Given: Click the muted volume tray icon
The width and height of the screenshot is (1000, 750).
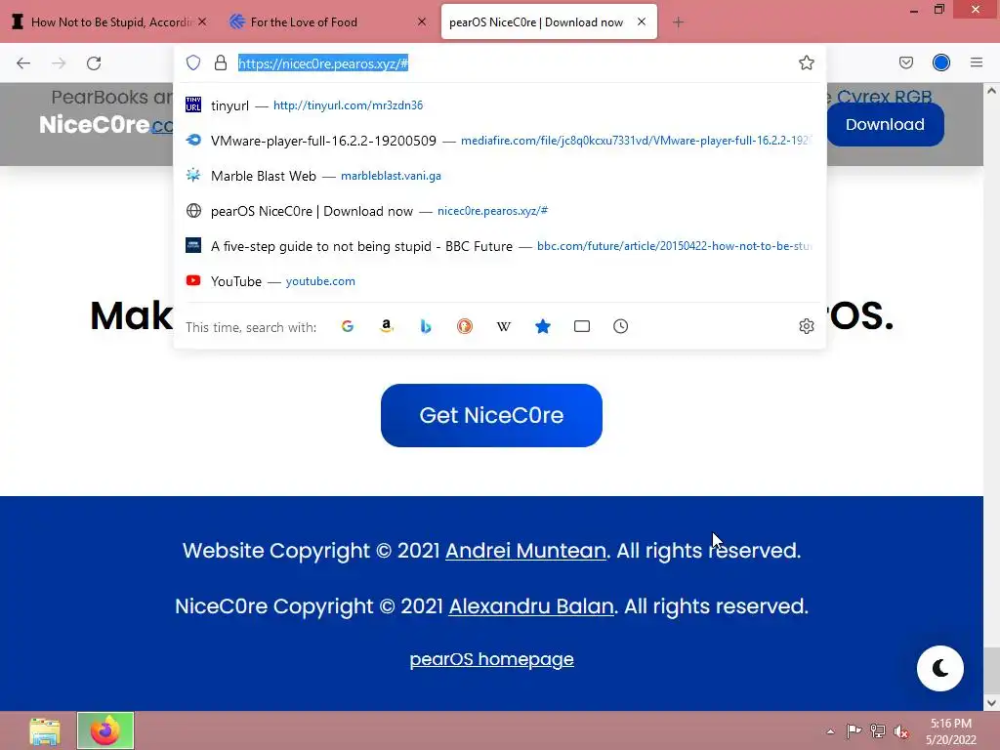Looking at the screenshot, I should tap(901, 731).
